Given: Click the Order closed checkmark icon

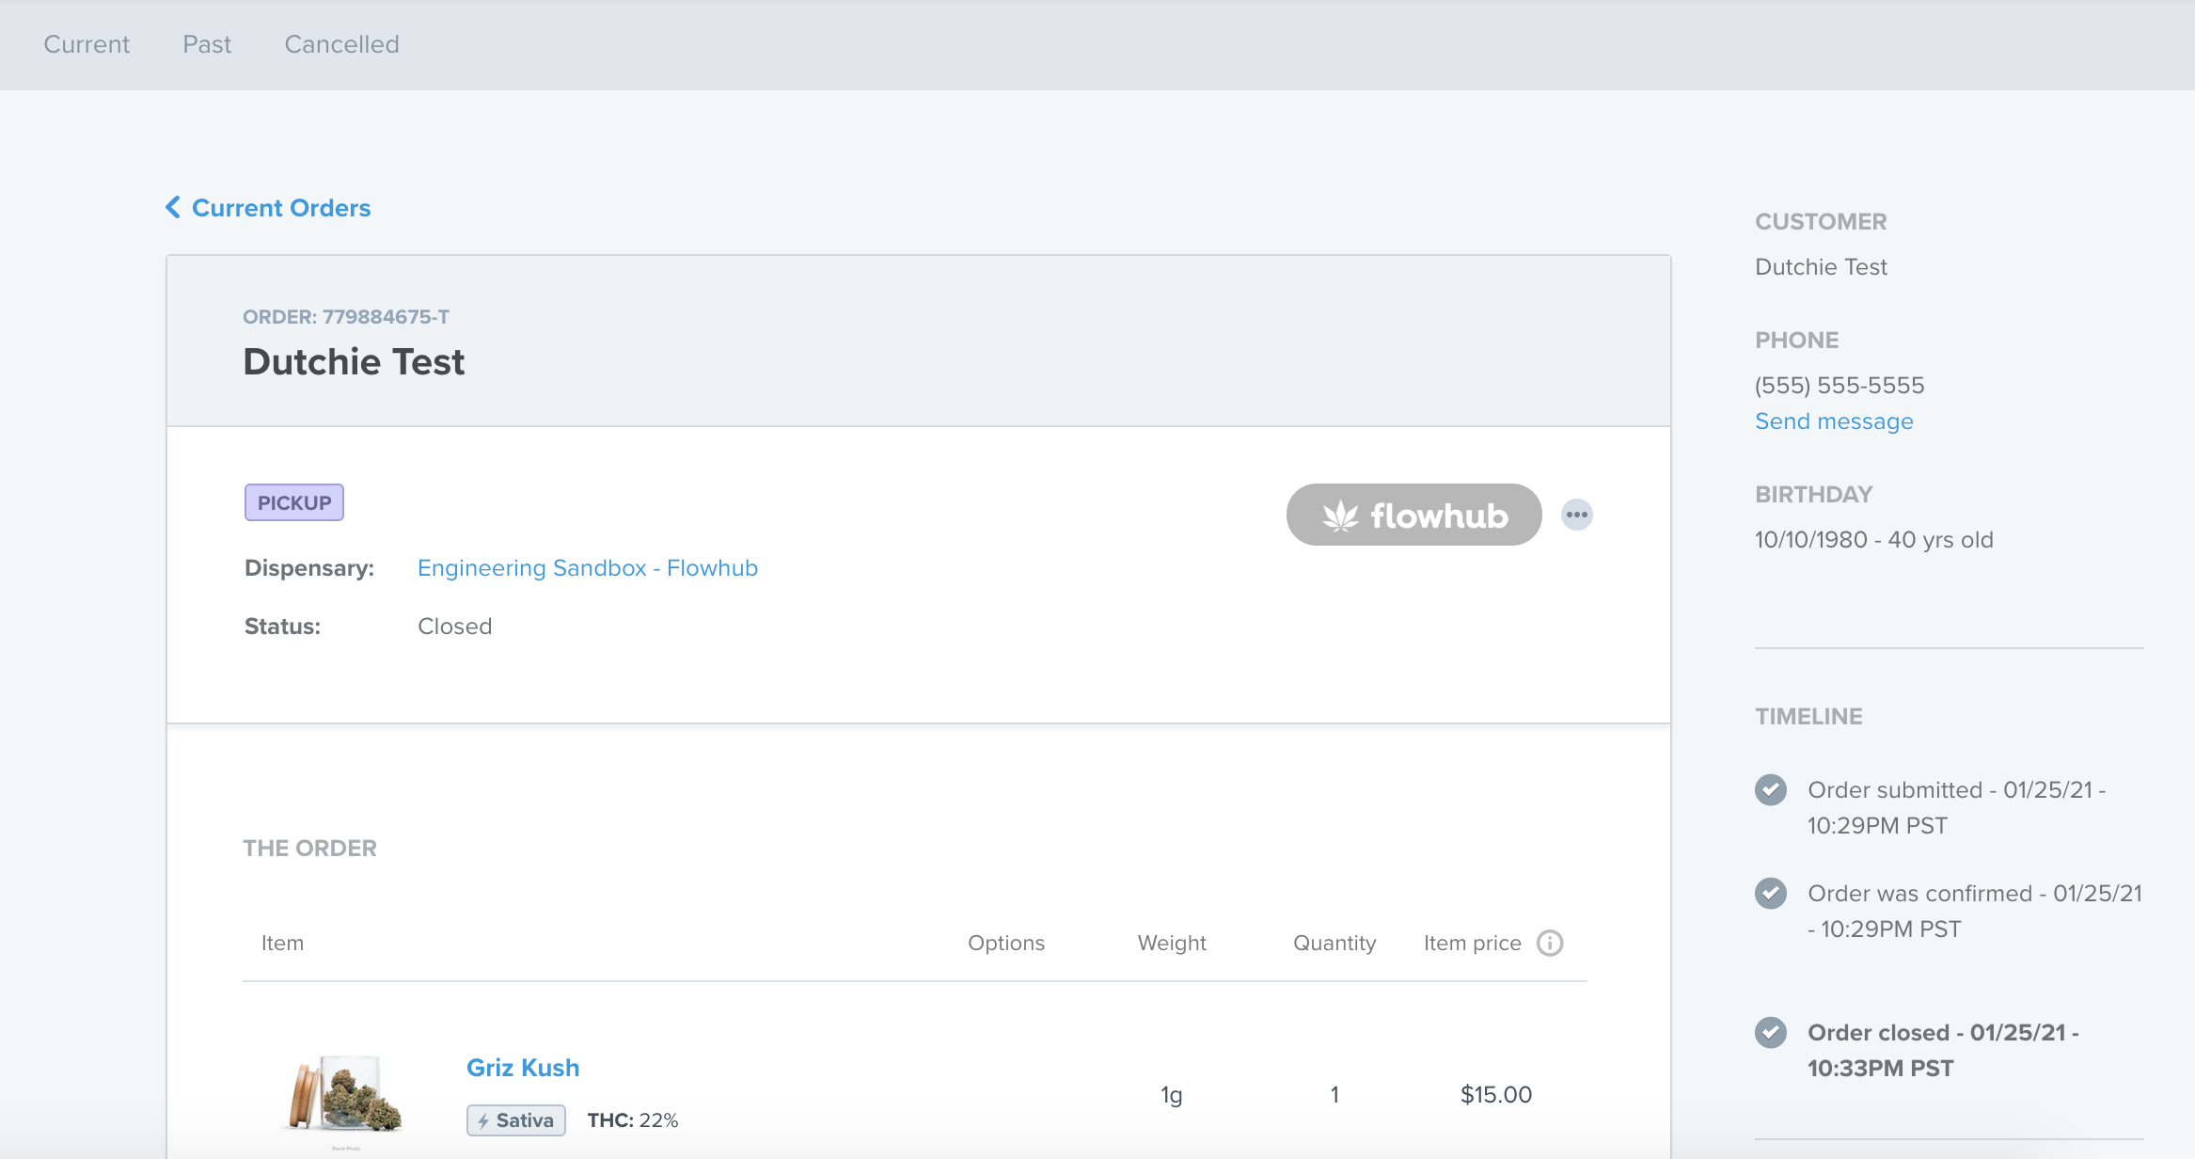Looking at the screenshot, I should point(1771,1032).
